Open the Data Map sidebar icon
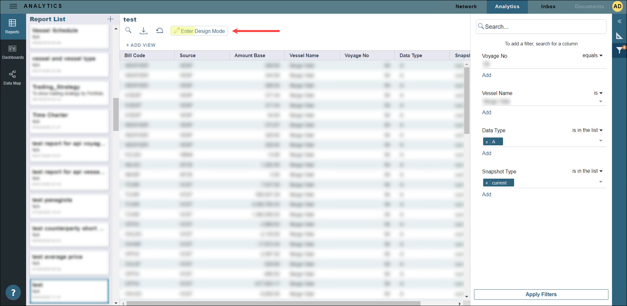Screen dimensions: 627x306 pyautogui.click(x=12, y=78)
